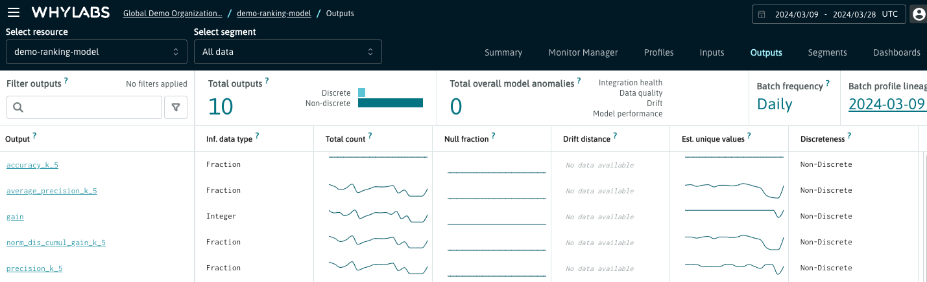Open help icon for Null fraction column
The width and height of the screenshot is (927, 282).
pyautogui.click(x=493, y=136)
